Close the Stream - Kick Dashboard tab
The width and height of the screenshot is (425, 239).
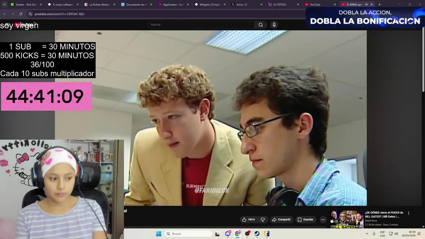click(41, 5)
